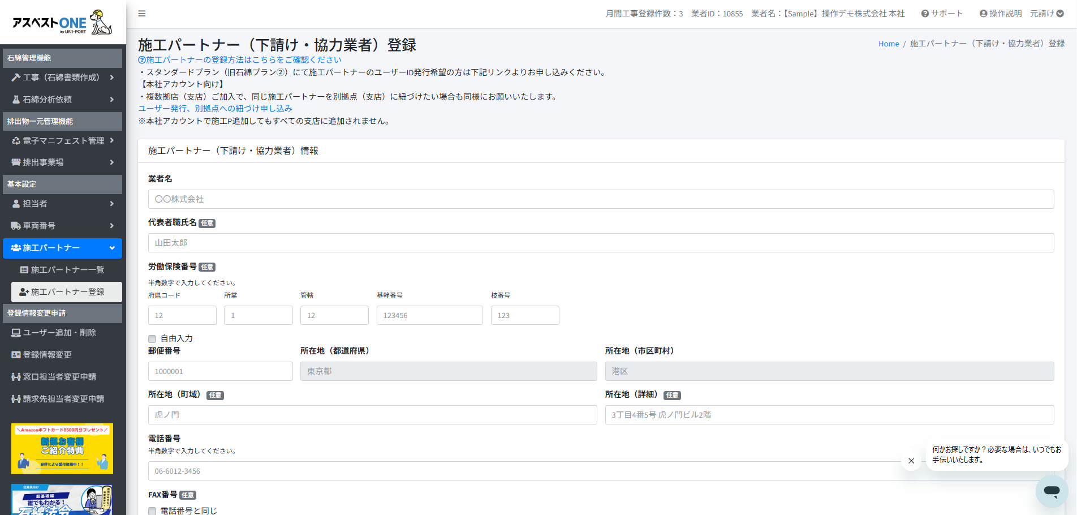Image resolution: width=1077 pixels, height=515 pixels.
Task: Open ユーザー追加・削除 in sidebar
Action: coord(59,333)
